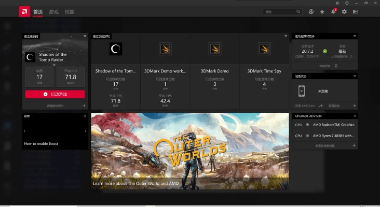Screen dimensions: 380x207
Task: Expand the UPGRADE ADVISOR panel arrow
Action: [x=354, y=116]
